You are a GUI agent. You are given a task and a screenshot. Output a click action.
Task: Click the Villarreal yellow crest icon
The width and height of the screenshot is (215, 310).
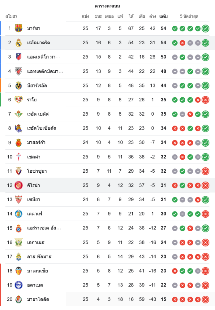[x=19, y=86]
